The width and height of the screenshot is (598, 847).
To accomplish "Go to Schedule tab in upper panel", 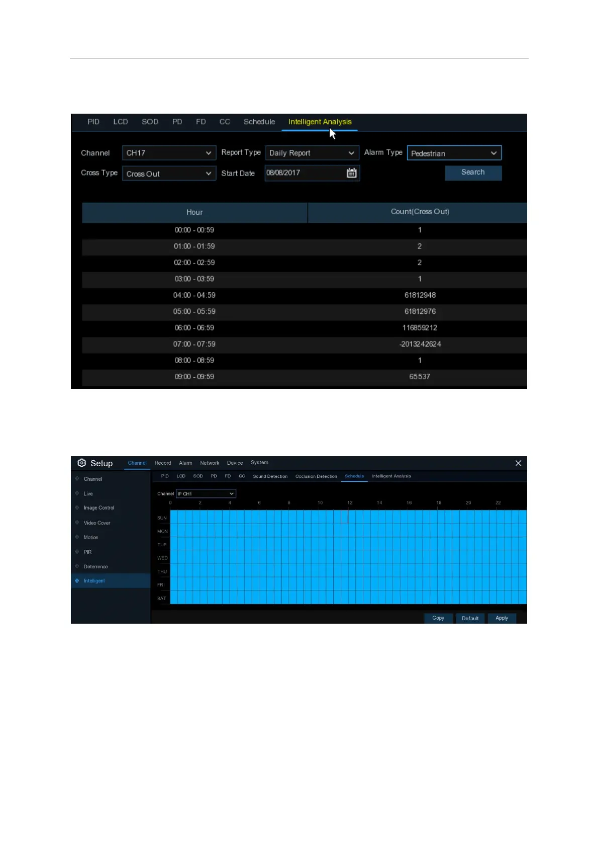I will [259, 122].
